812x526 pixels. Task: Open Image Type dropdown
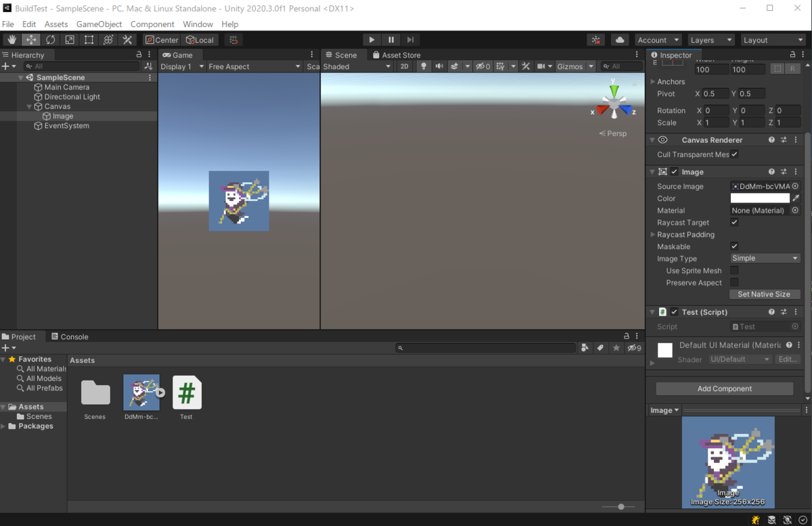(x=765, y=259)
